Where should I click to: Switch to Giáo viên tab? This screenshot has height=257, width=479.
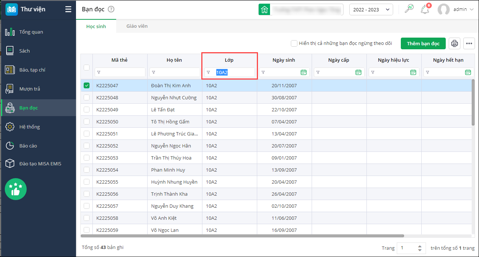[x=137, y=26]
